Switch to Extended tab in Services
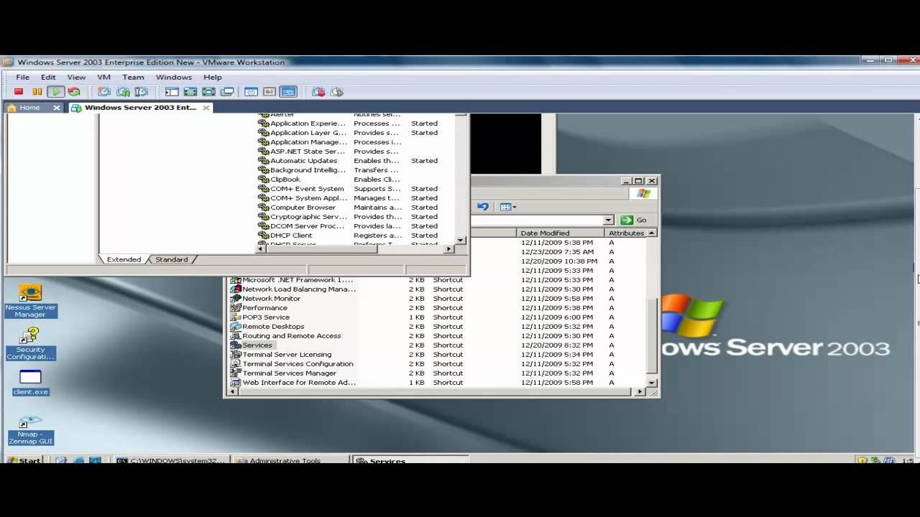 (124, 259)
